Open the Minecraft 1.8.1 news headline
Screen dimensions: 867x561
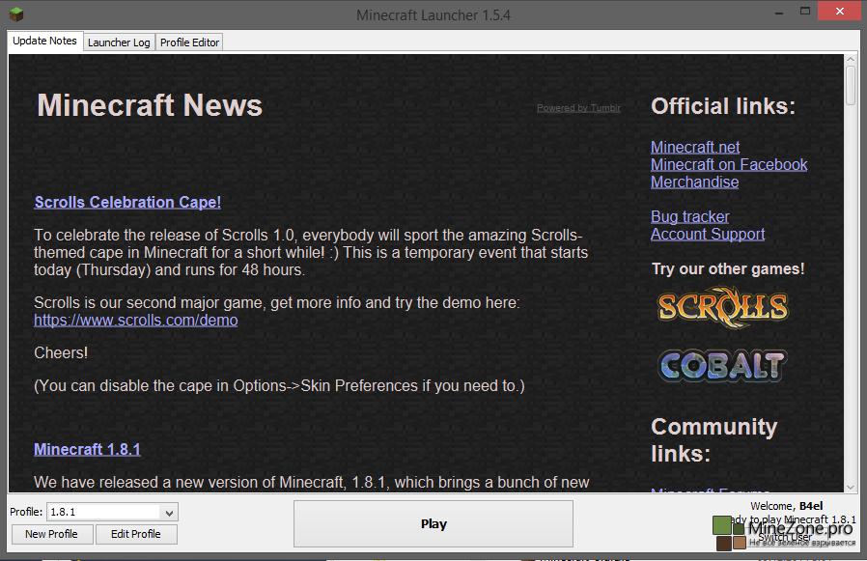[x=87, y=449]
